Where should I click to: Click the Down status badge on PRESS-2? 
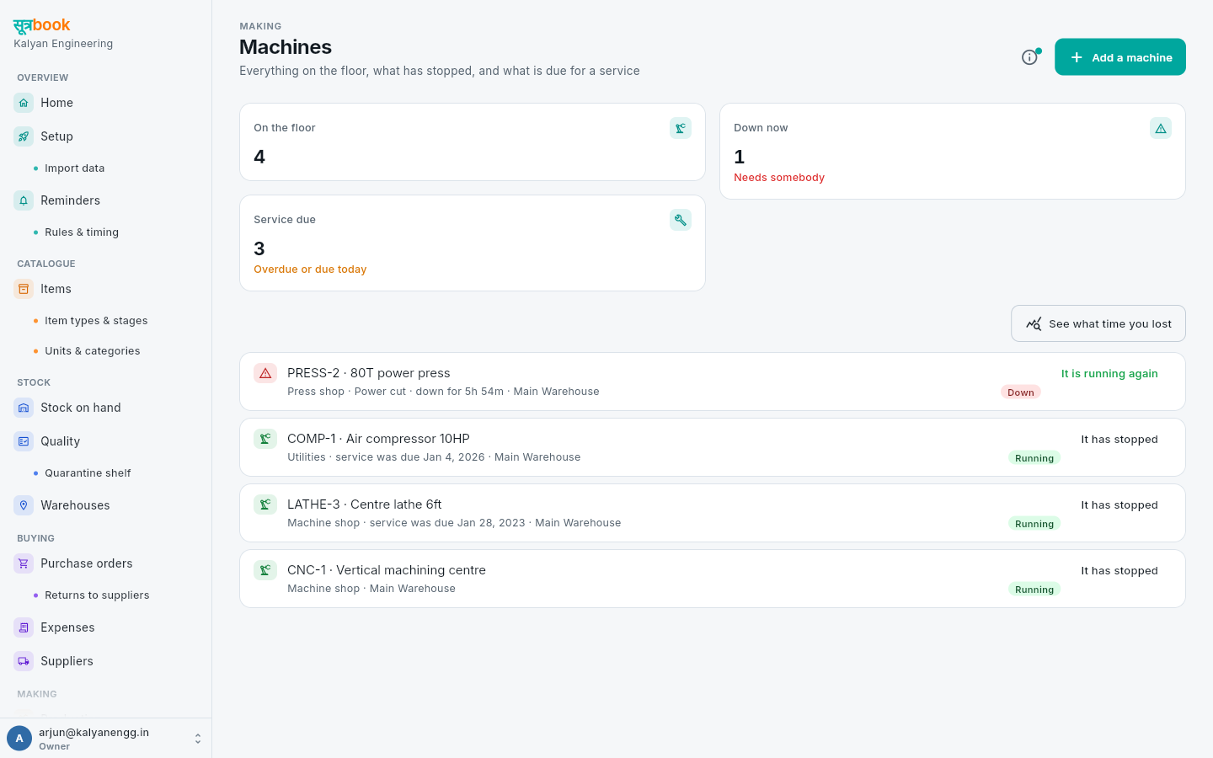(x=1021, y=392)
